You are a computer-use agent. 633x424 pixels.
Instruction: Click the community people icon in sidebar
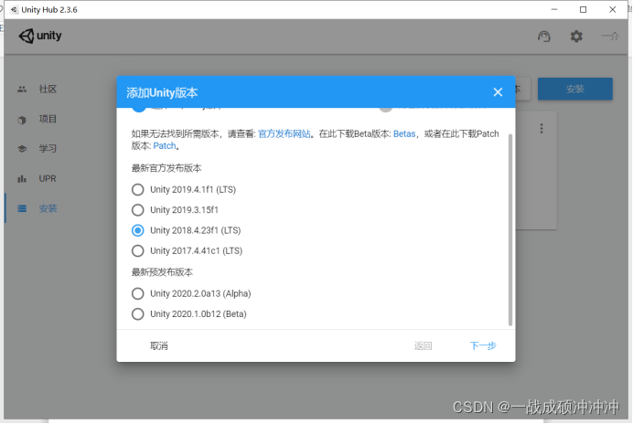(x=22, y=90)
